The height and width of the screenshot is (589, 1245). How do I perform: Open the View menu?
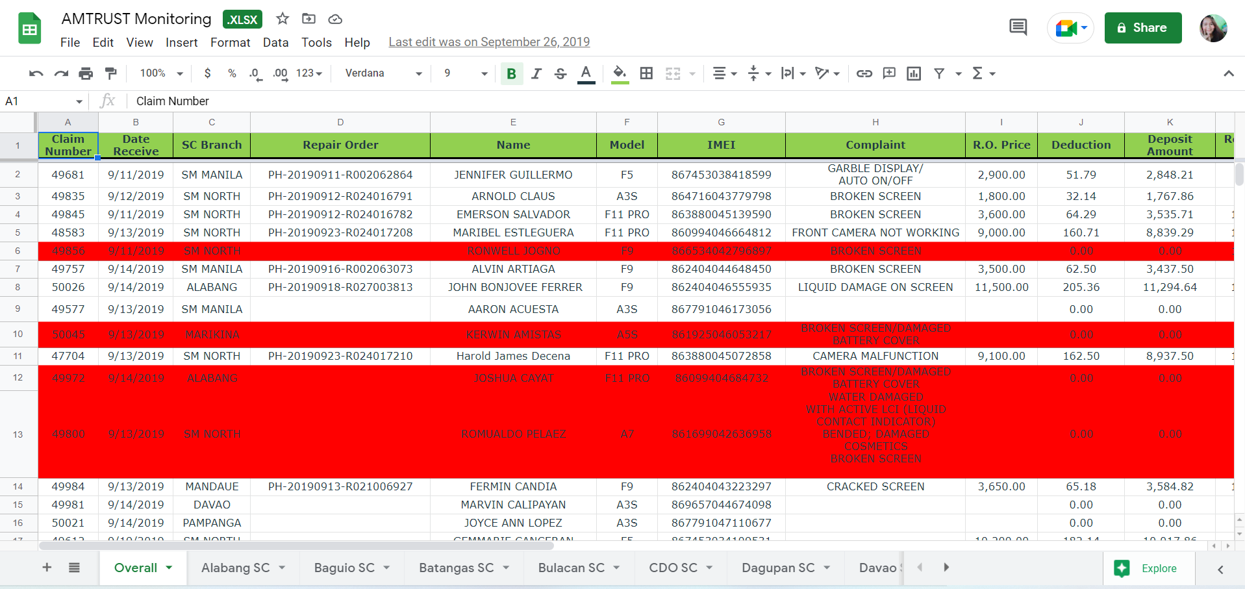click(x=140, y=42)
